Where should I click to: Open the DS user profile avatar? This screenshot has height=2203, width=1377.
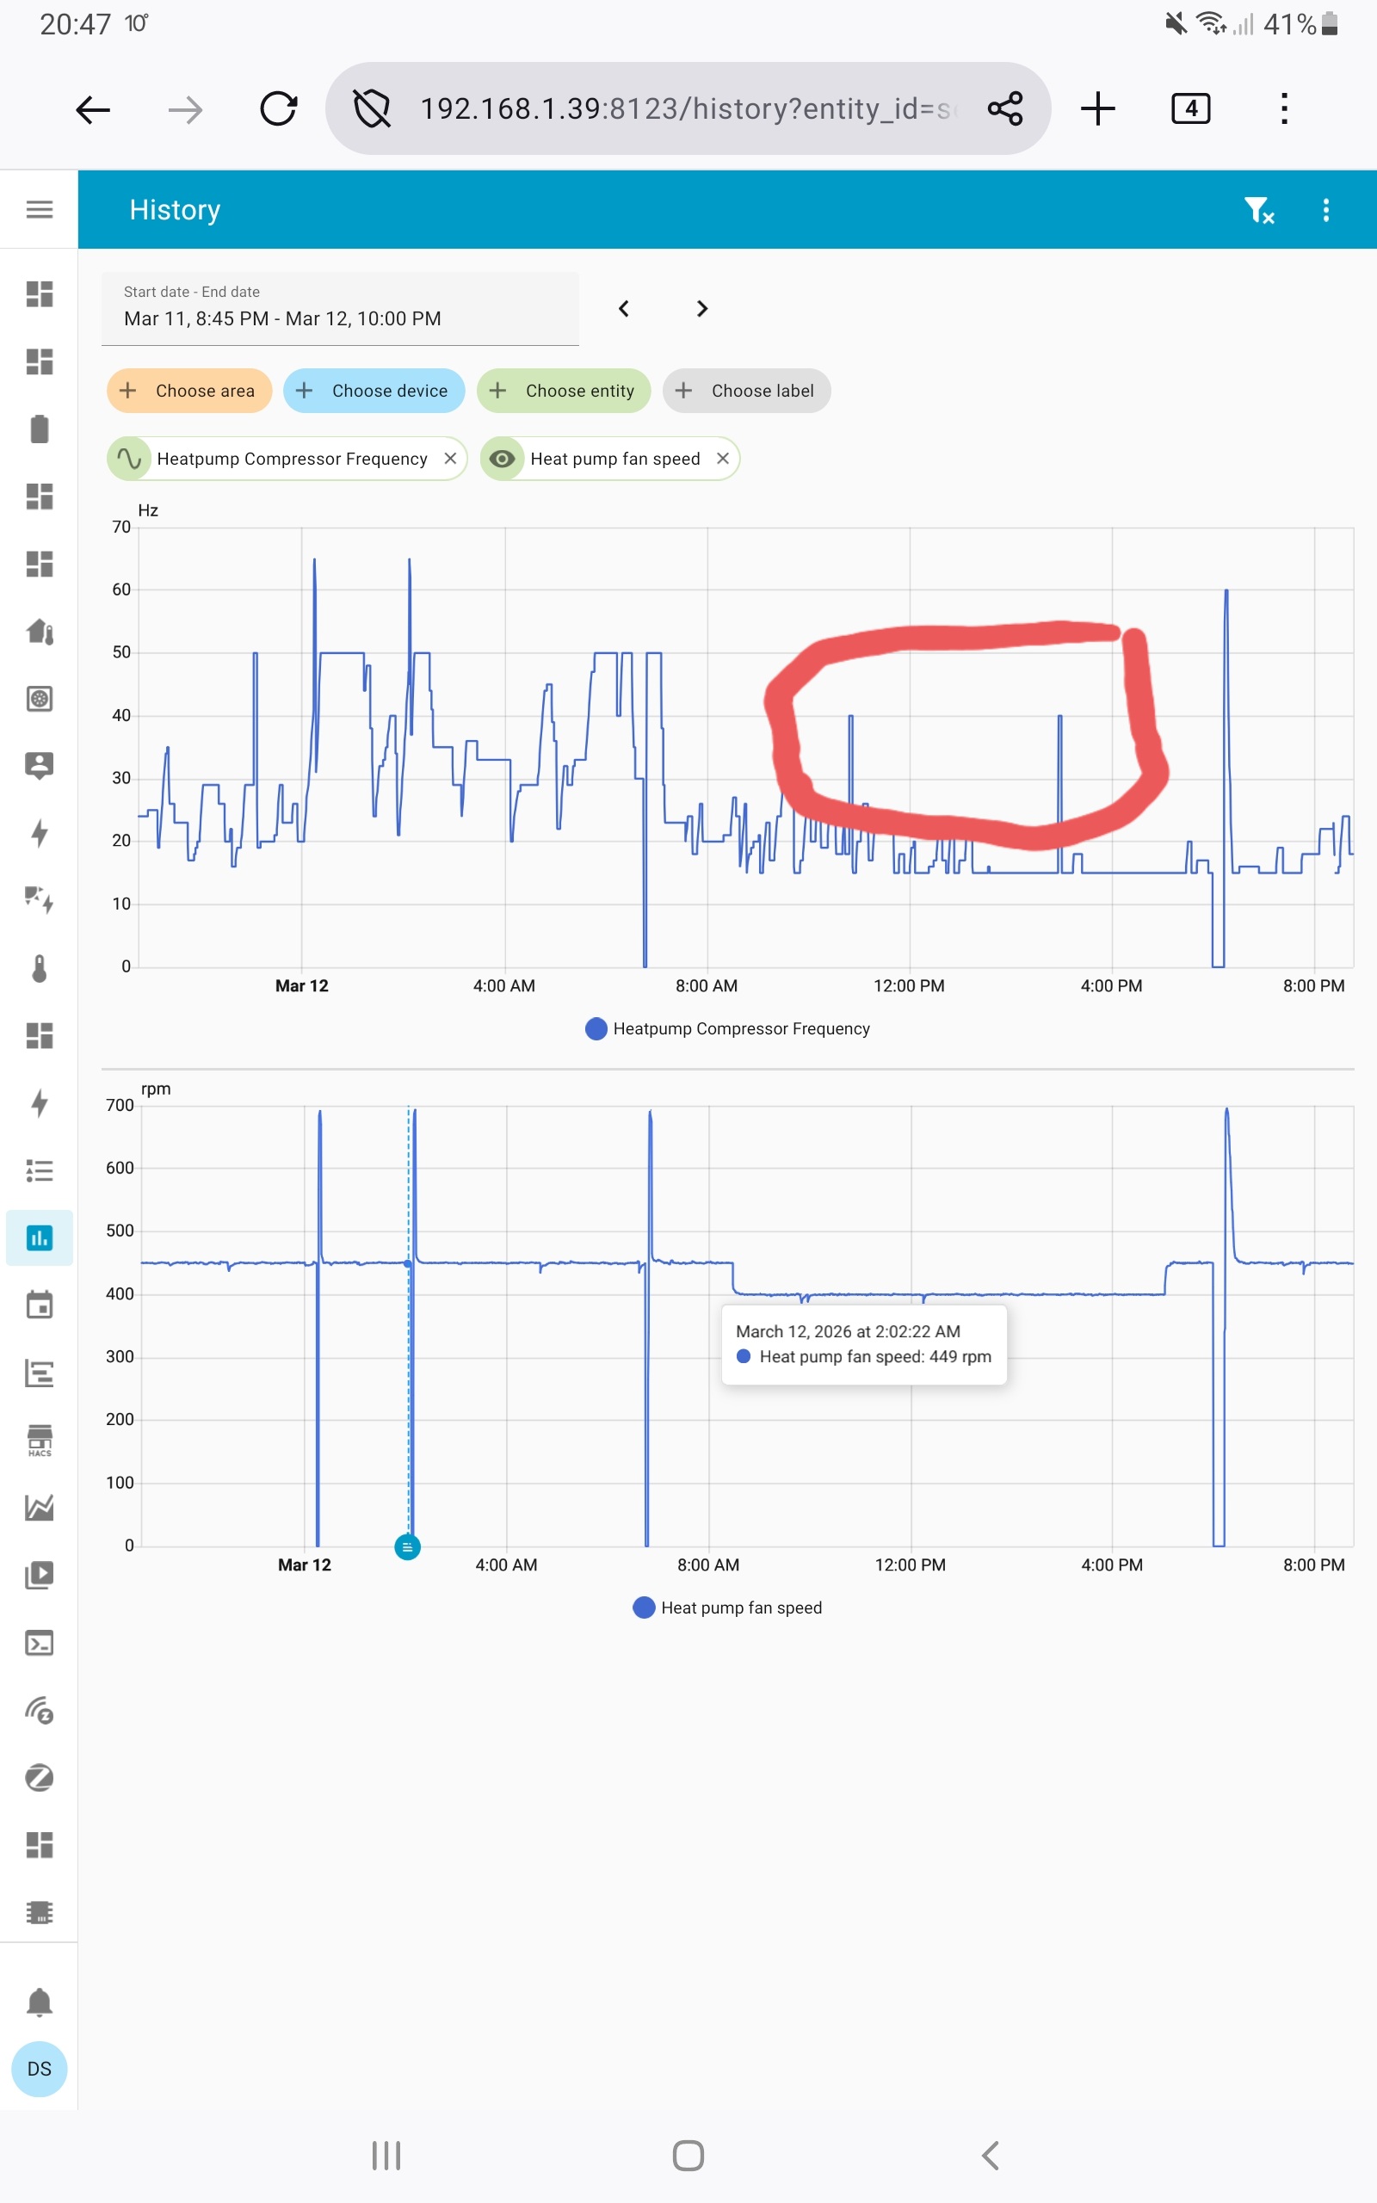click(40, 2068)
